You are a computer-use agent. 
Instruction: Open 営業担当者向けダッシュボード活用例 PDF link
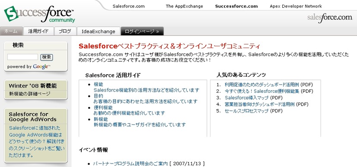[260, 104]
